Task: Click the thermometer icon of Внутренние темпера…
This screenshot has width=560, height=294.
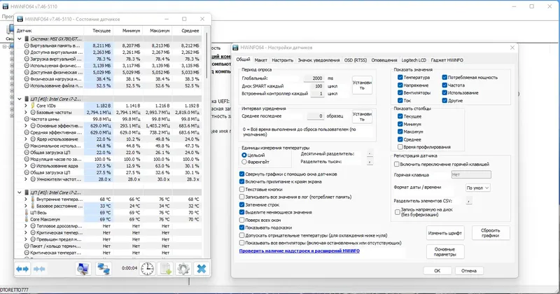Action: click(x=32, y=199)
